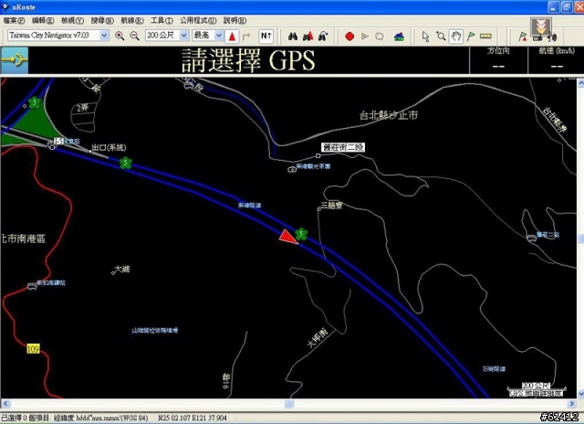The height and width of the screenshot is (424, 584).
Task: Click the 經緯度 hddd°mm.mmm'(WGS 84) status entry
Action: point(101,418)
